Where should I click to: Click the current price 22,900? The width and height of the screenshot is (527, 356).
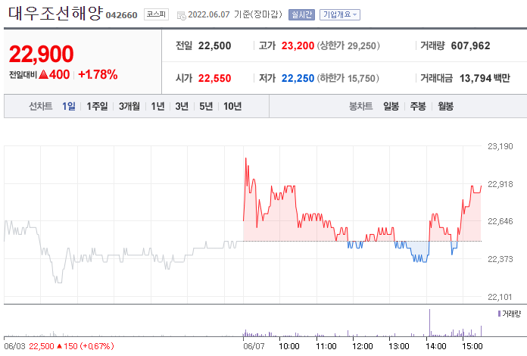coord(42,54)
